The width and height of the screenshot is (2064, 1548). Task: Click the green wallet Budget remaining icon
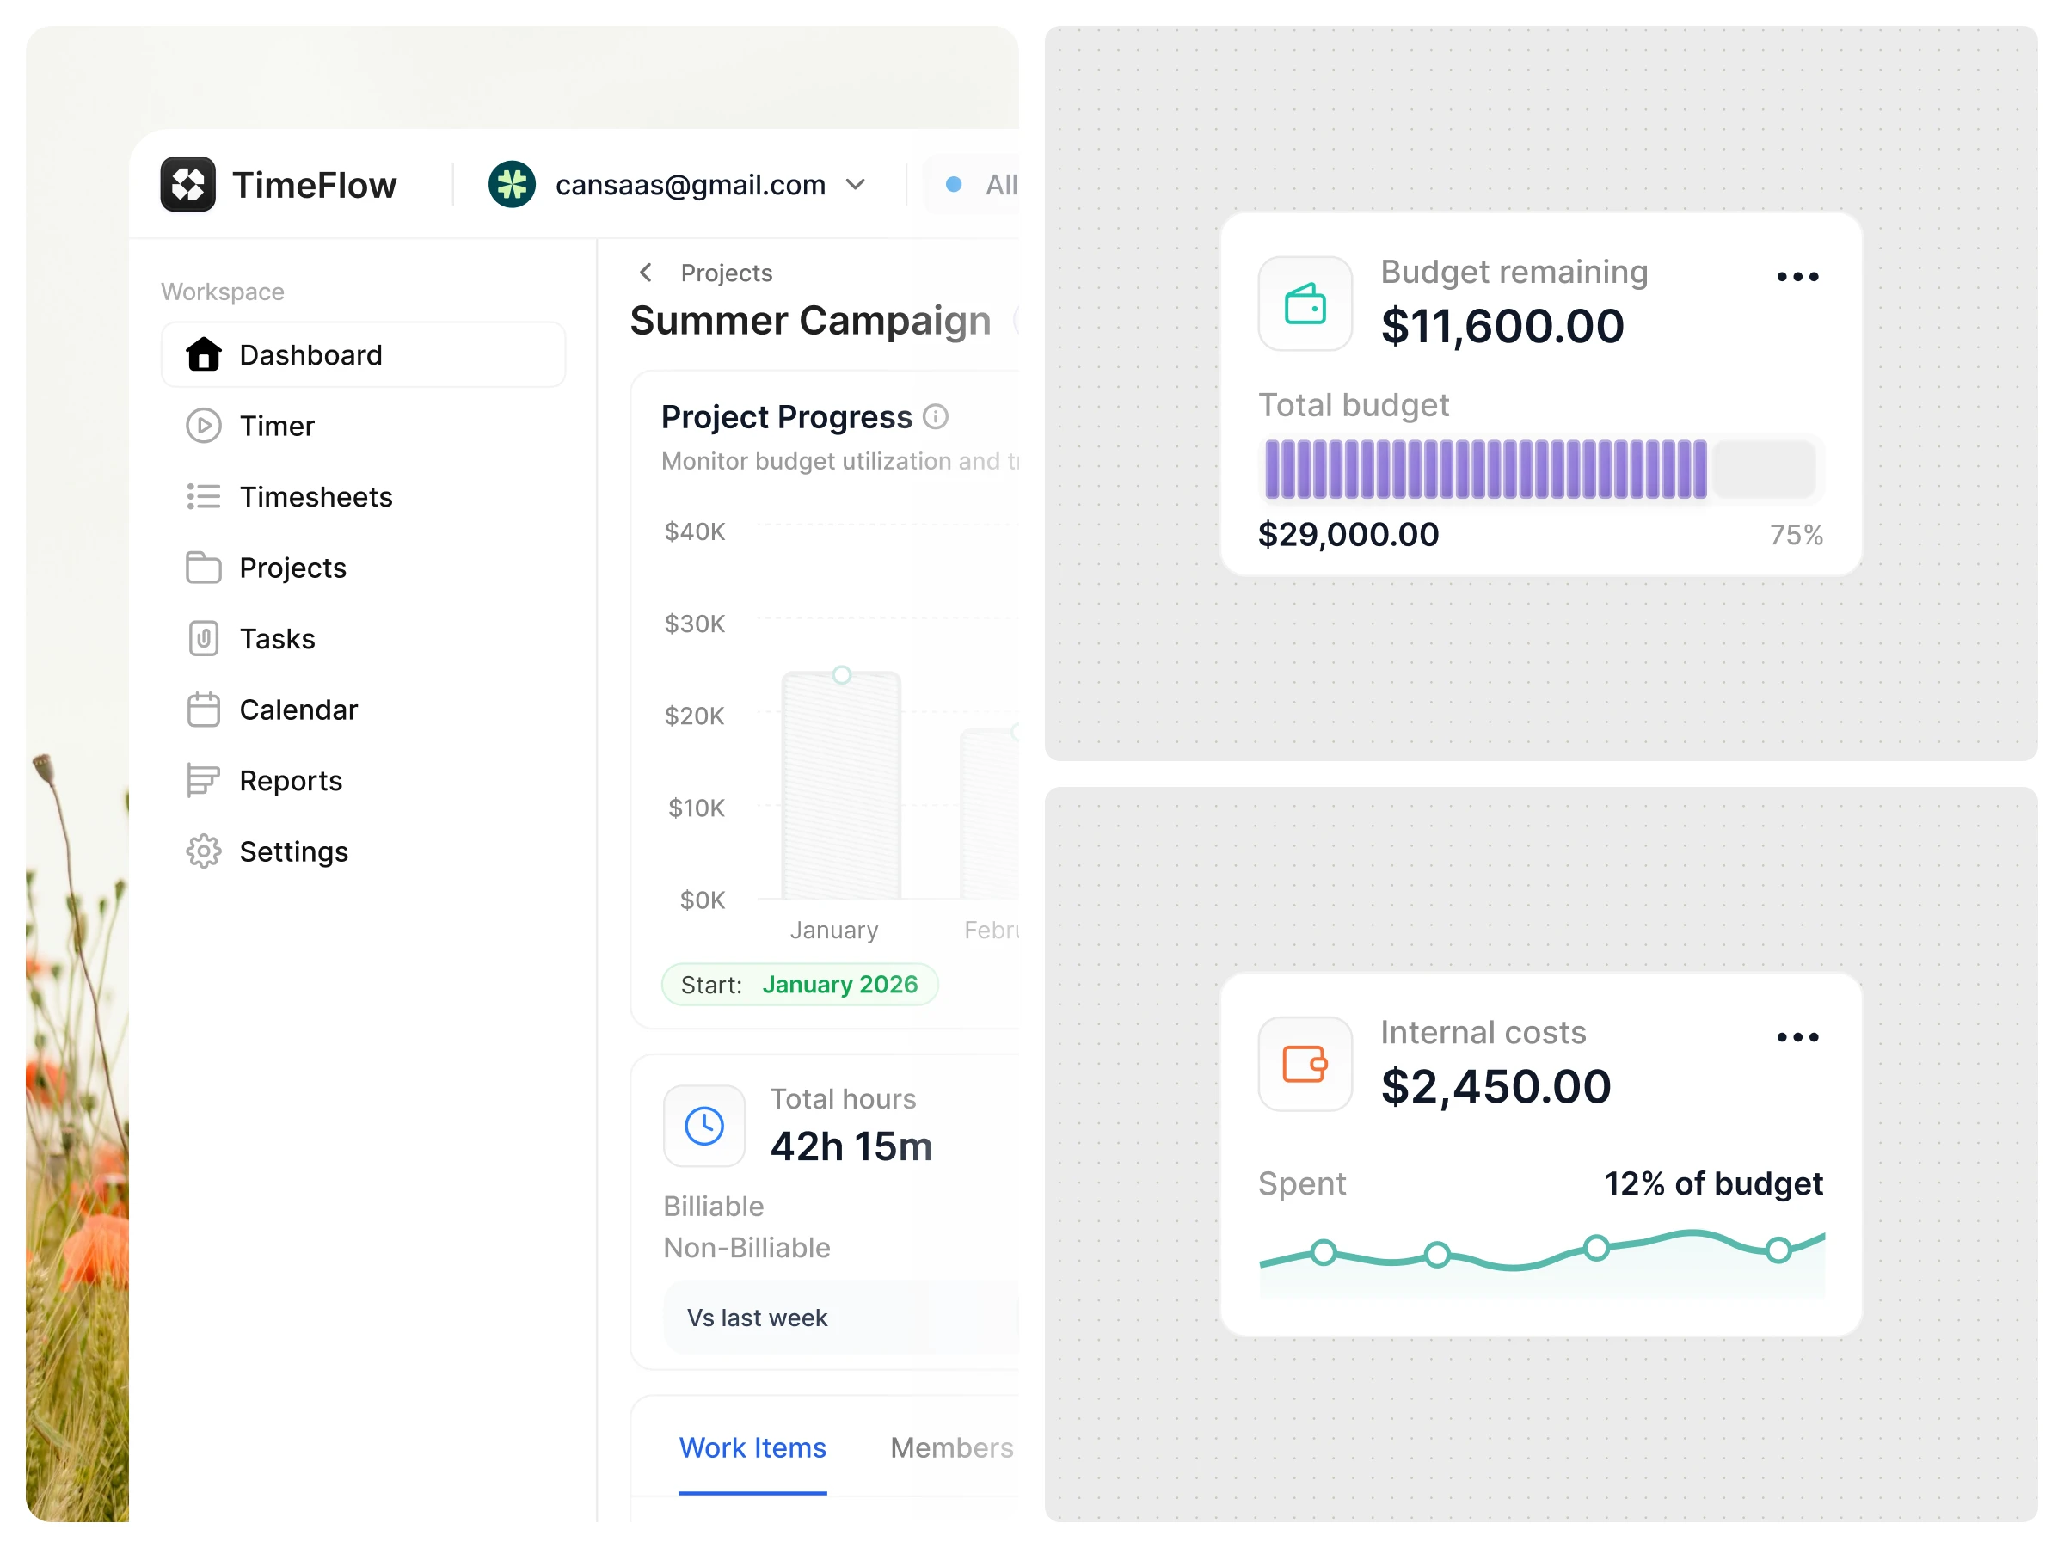click(1305, 304)
